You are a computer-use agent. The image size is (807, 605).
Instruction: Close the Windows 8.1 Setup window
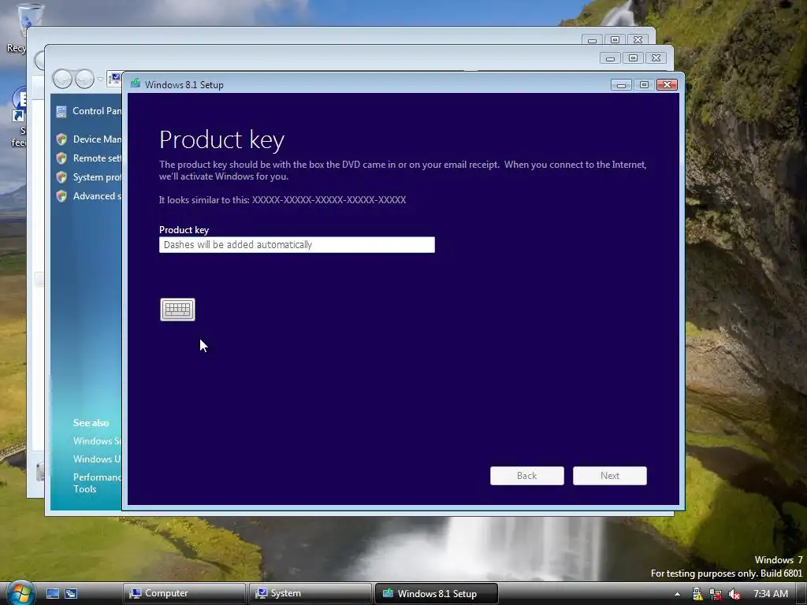point(667,85)
